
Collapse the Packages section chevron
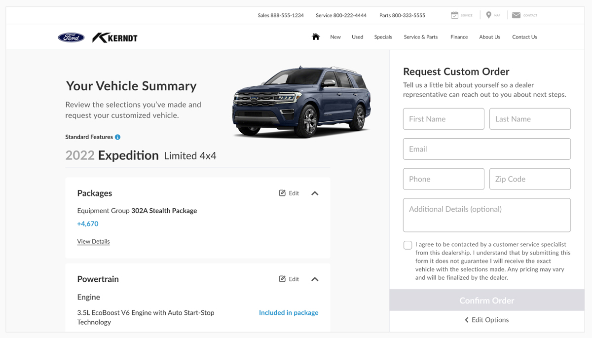[x=315, y=193]
